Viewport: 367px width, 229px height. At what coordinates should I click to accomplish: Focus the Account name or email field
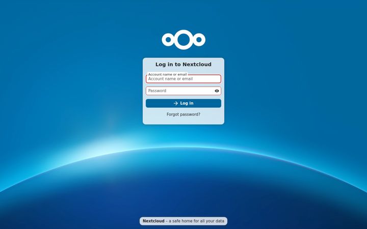tap(183, 79)
